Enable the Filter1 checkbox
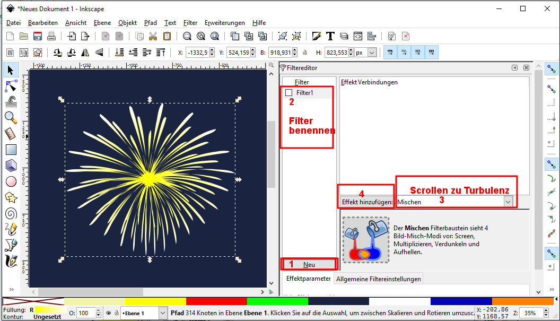This screenshot has width=560, height=321. coord(289,93)
